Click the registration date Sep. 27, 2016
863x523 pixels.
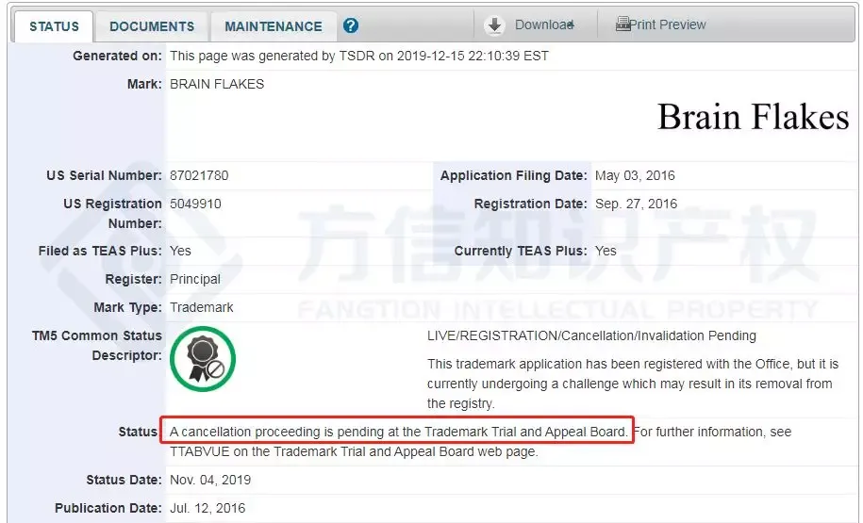tap(636, 204)
